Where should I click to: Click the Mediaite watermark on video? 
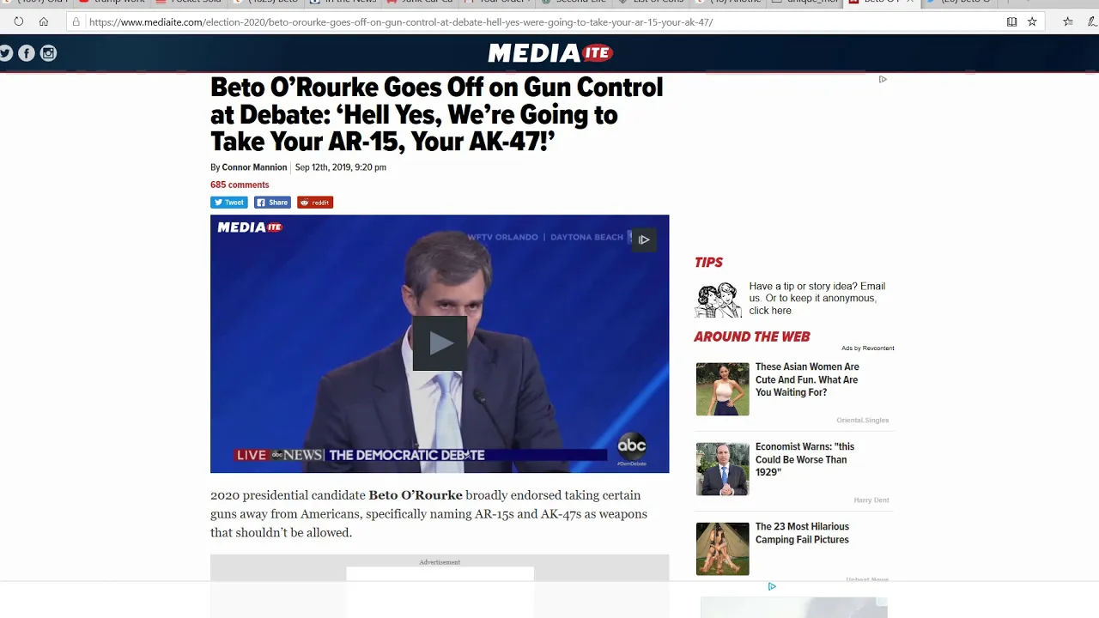tap(250, 227)
